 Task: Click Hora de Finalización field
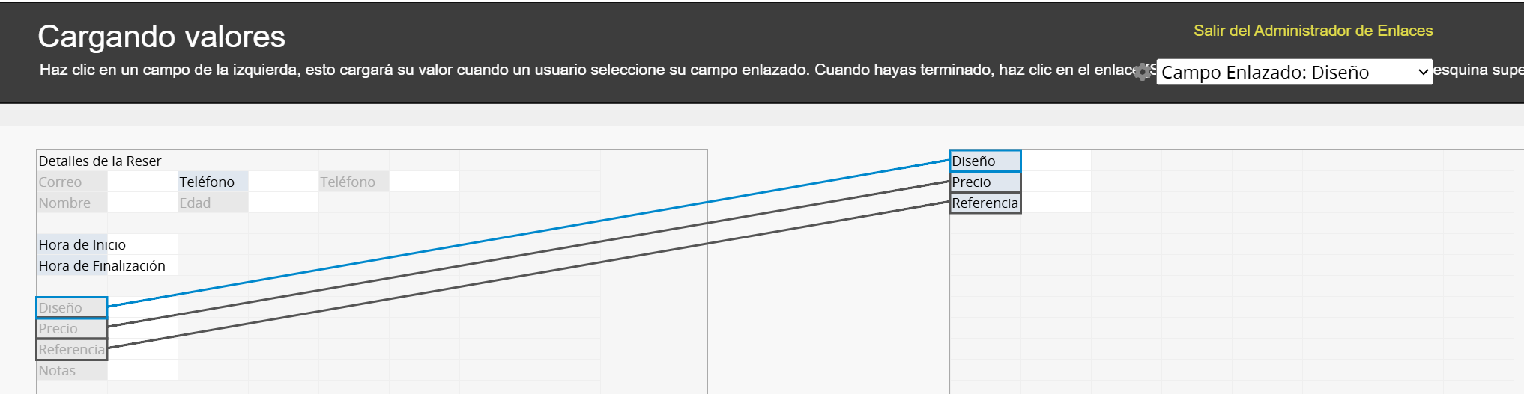pyautogui.click(x=107, y=265)
